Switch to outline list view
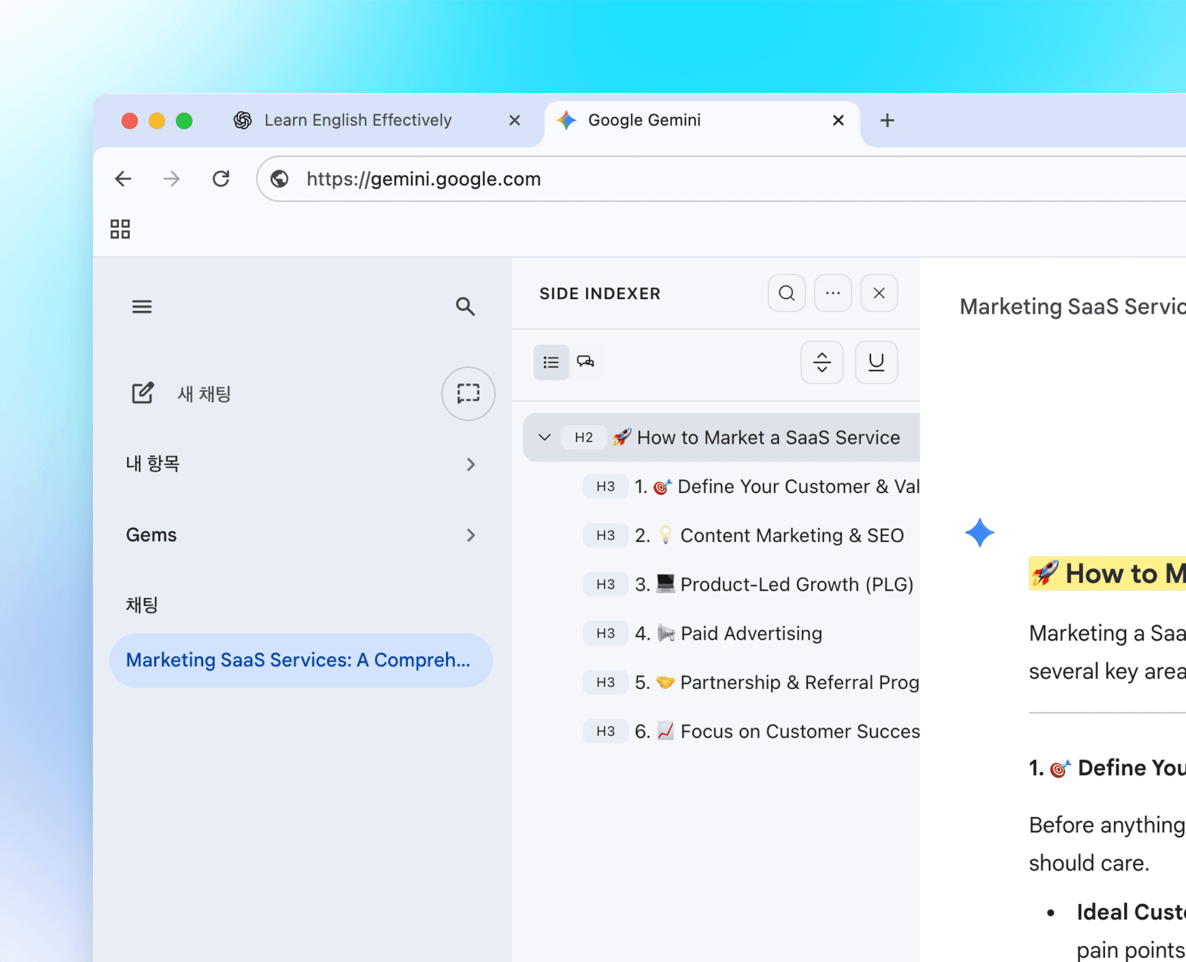Screen dimensions: 1186x962 [x=551, y=362]
